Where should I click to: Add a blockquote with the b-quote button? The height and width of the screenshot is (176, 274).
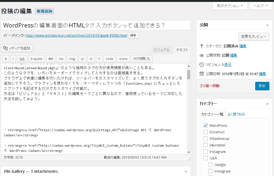[36, 59]
